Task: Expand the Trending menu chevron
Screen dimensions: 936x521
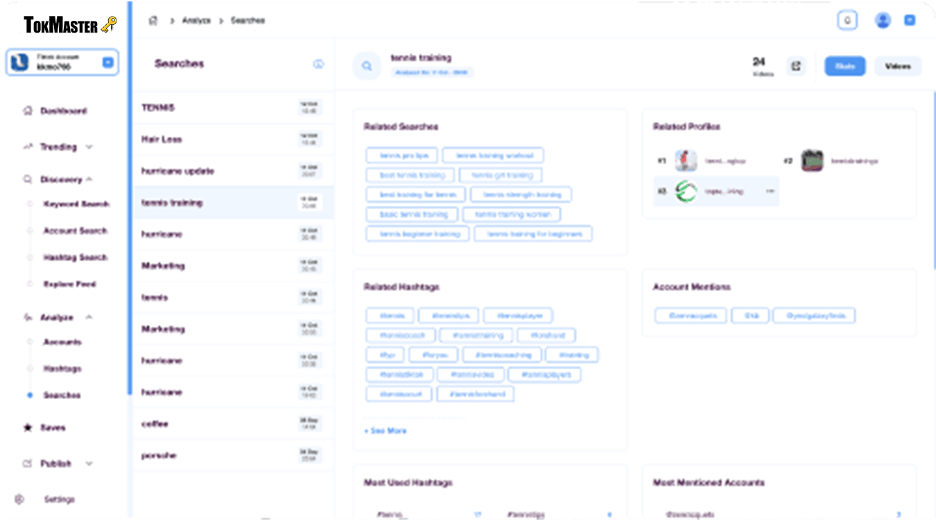Action: [x=89, y=147]
